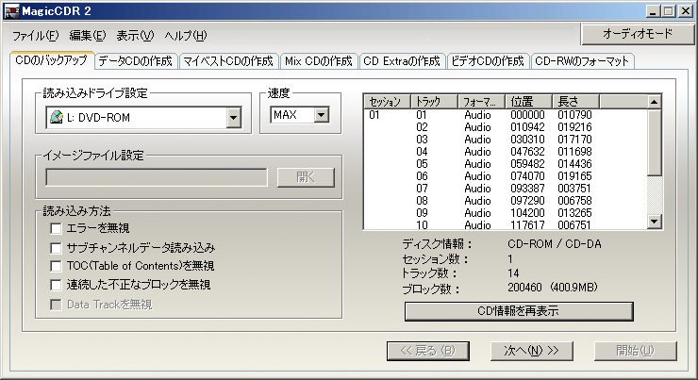Image resolution: width=698 pixels, height=380 pixels.
Task: Click the << 戻る(B) button
Action: (x=428, y=351)
